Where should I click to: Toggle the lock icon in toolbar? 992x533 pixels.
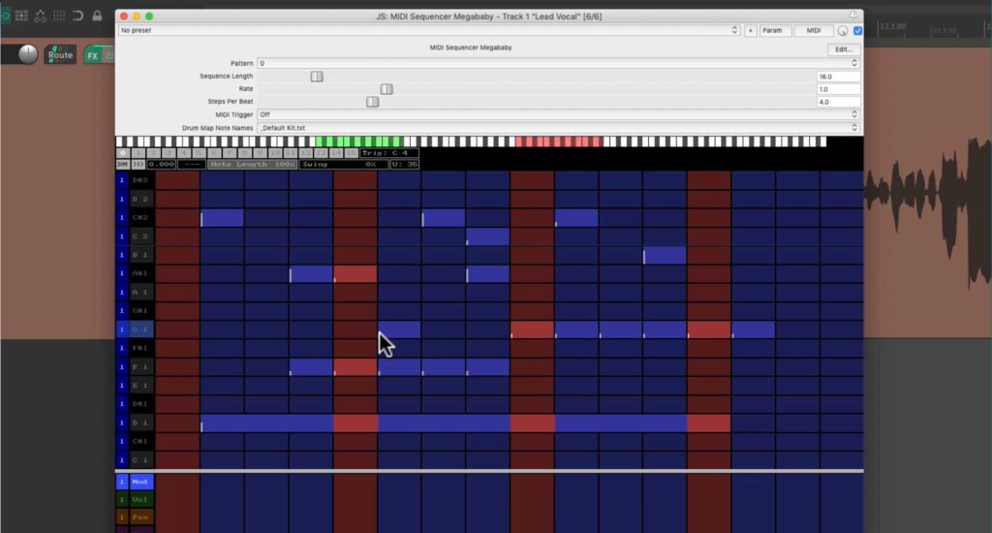[97, 16]
